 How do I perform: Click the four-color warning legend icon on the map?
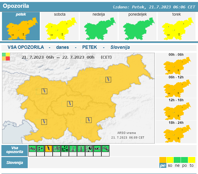(x=6, y=57)
